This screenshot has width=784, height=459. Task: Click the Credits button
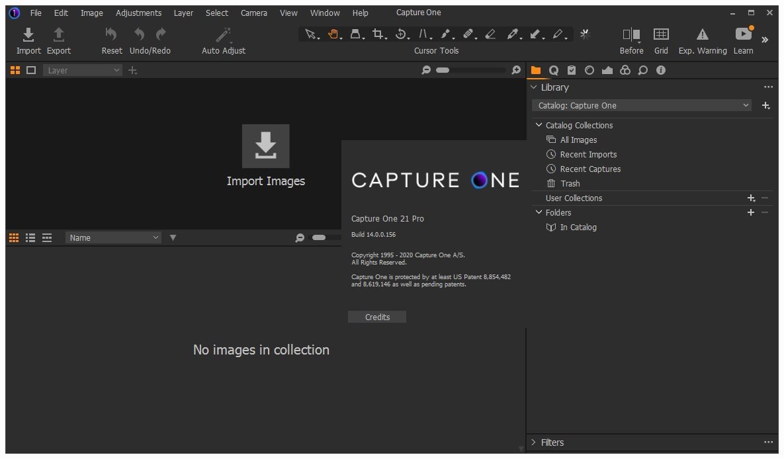pyautogui.click(x=377, y=317)
